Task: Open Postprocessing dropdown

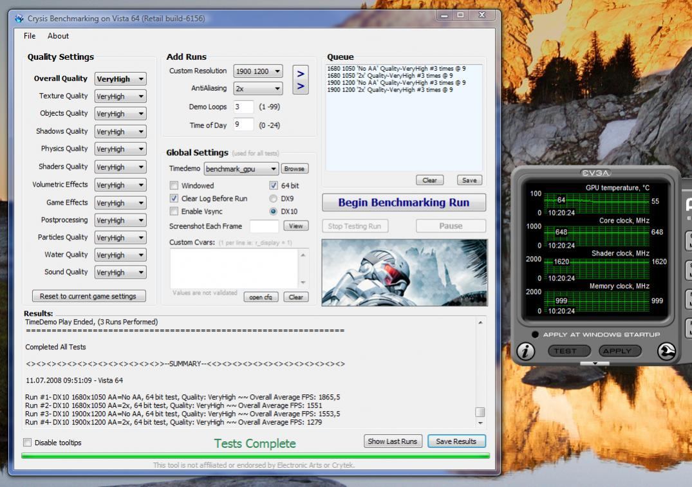Action: tap(120, 220)
